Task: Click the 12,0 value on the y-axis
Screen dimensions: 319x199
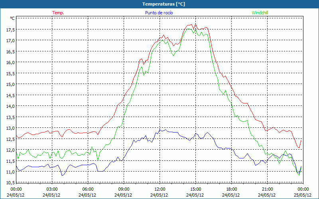Action: pyautogui.click(x=10, y=150)
